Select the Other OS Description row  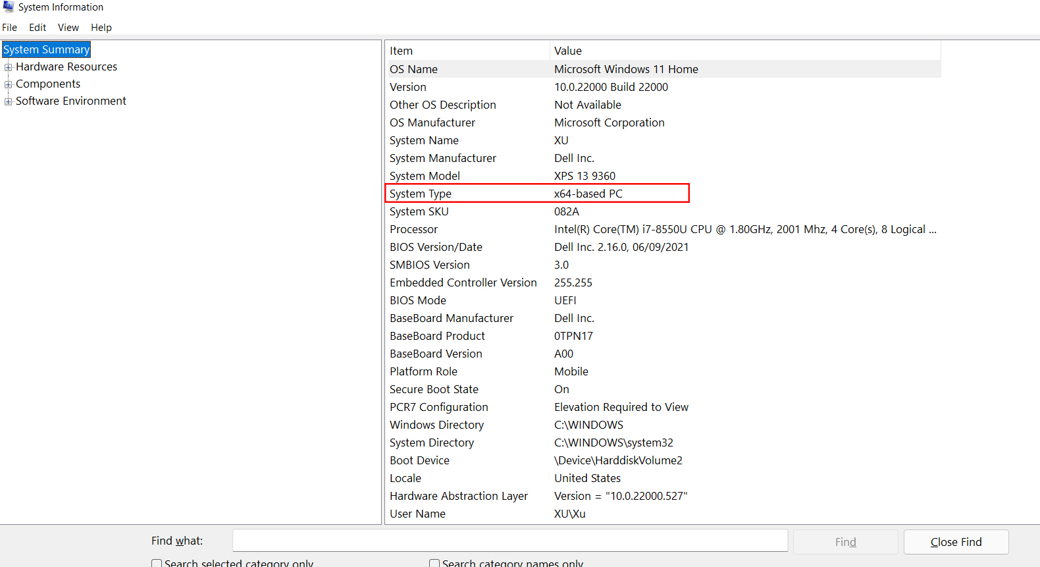[x=663, y=105]
